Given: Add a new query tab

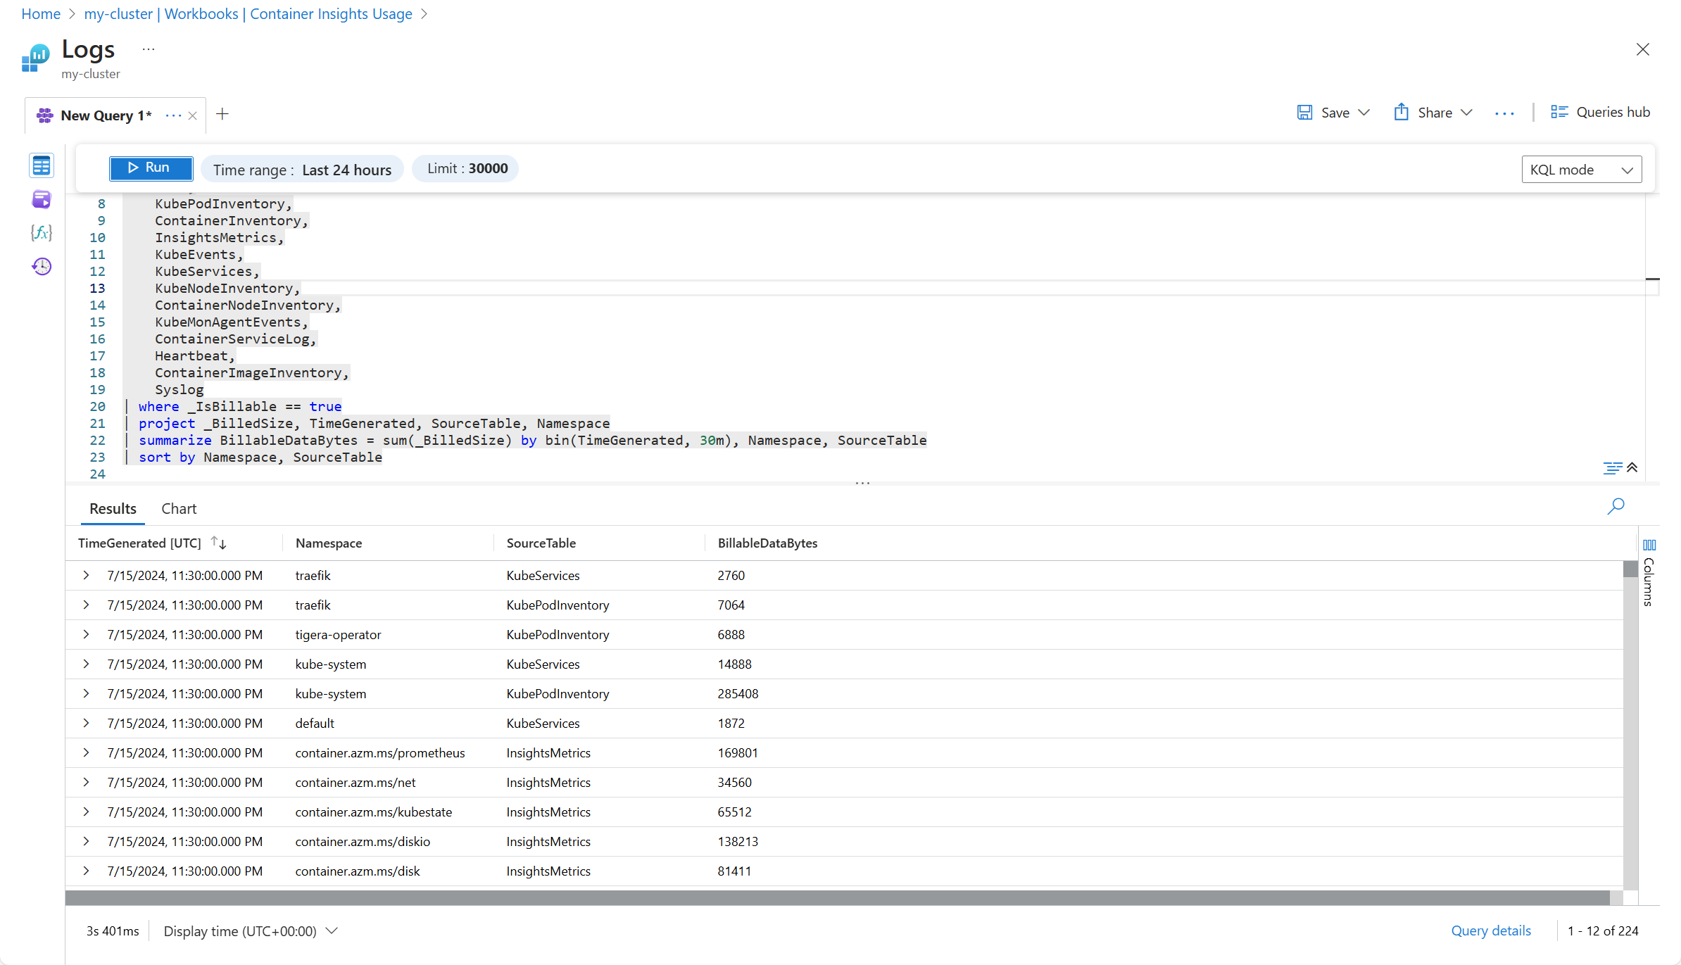Looking at the screenshot, I should 222,114.
